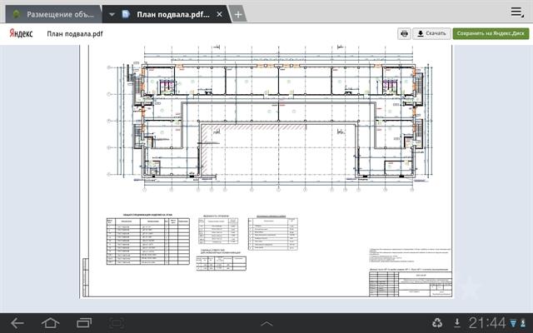The width and height of the screenshot is (533, 333).
Task: Save file via Сохранить на Яндекс.Диск
Action: point(491,33)
